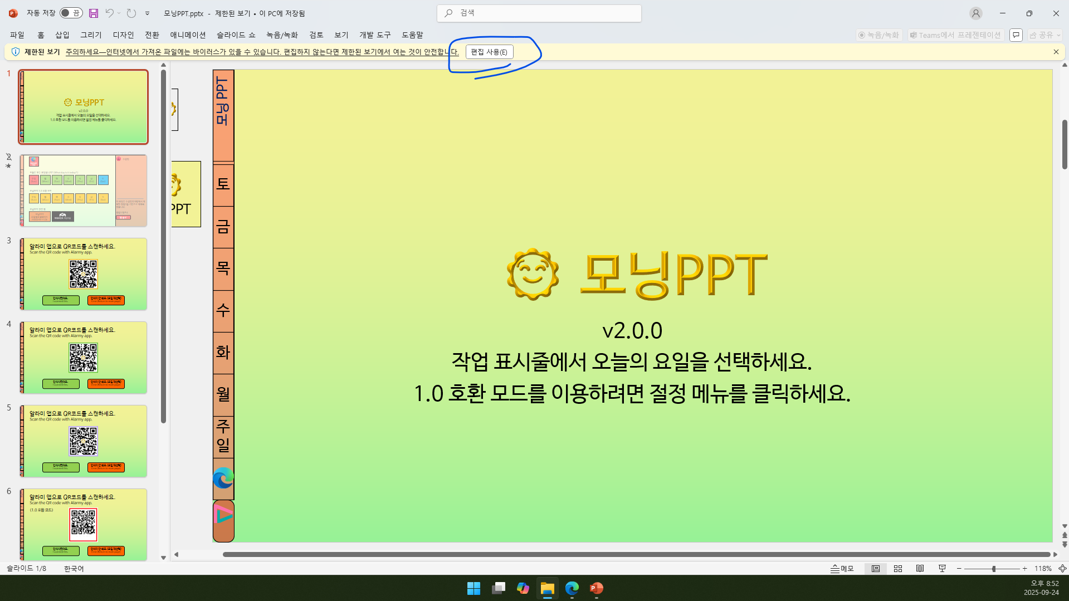Viewport: 1069px width, 601px height.
Task: Click the Save icon in the quick access toolbar
Action: [93, 13]
